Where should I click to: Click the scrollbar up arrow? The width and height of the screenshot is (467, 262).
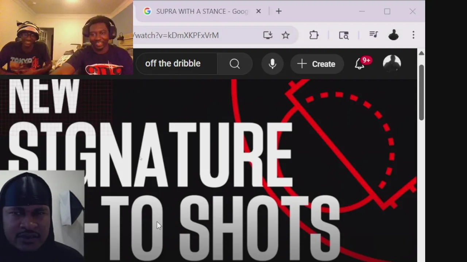[421, 53]
